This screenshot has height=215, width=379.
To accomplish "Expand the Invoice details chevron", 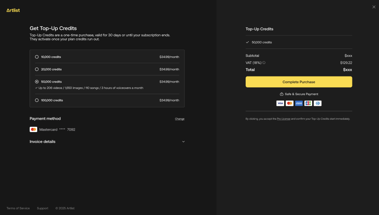I will click(183, 142).
